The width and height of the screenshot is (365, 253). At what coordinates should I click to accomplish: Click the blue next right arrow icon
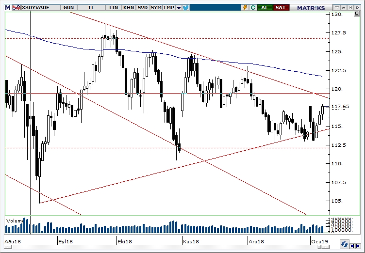[x=358, y=246]
